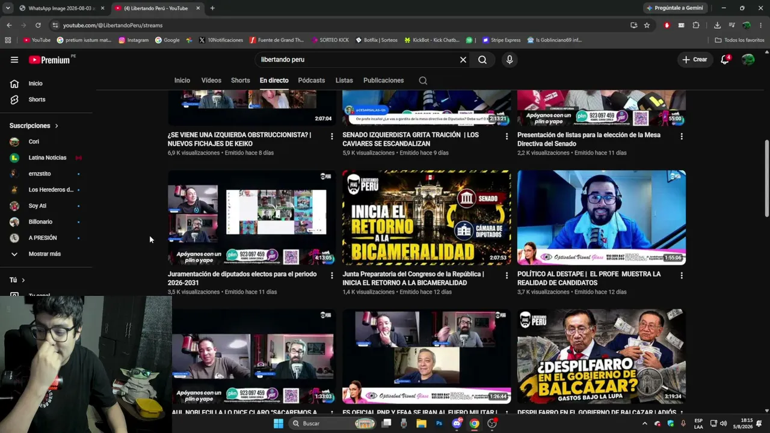The image size is (770, 433).
Task: Open YouTube notifications bell
Action: click(725, 60)
